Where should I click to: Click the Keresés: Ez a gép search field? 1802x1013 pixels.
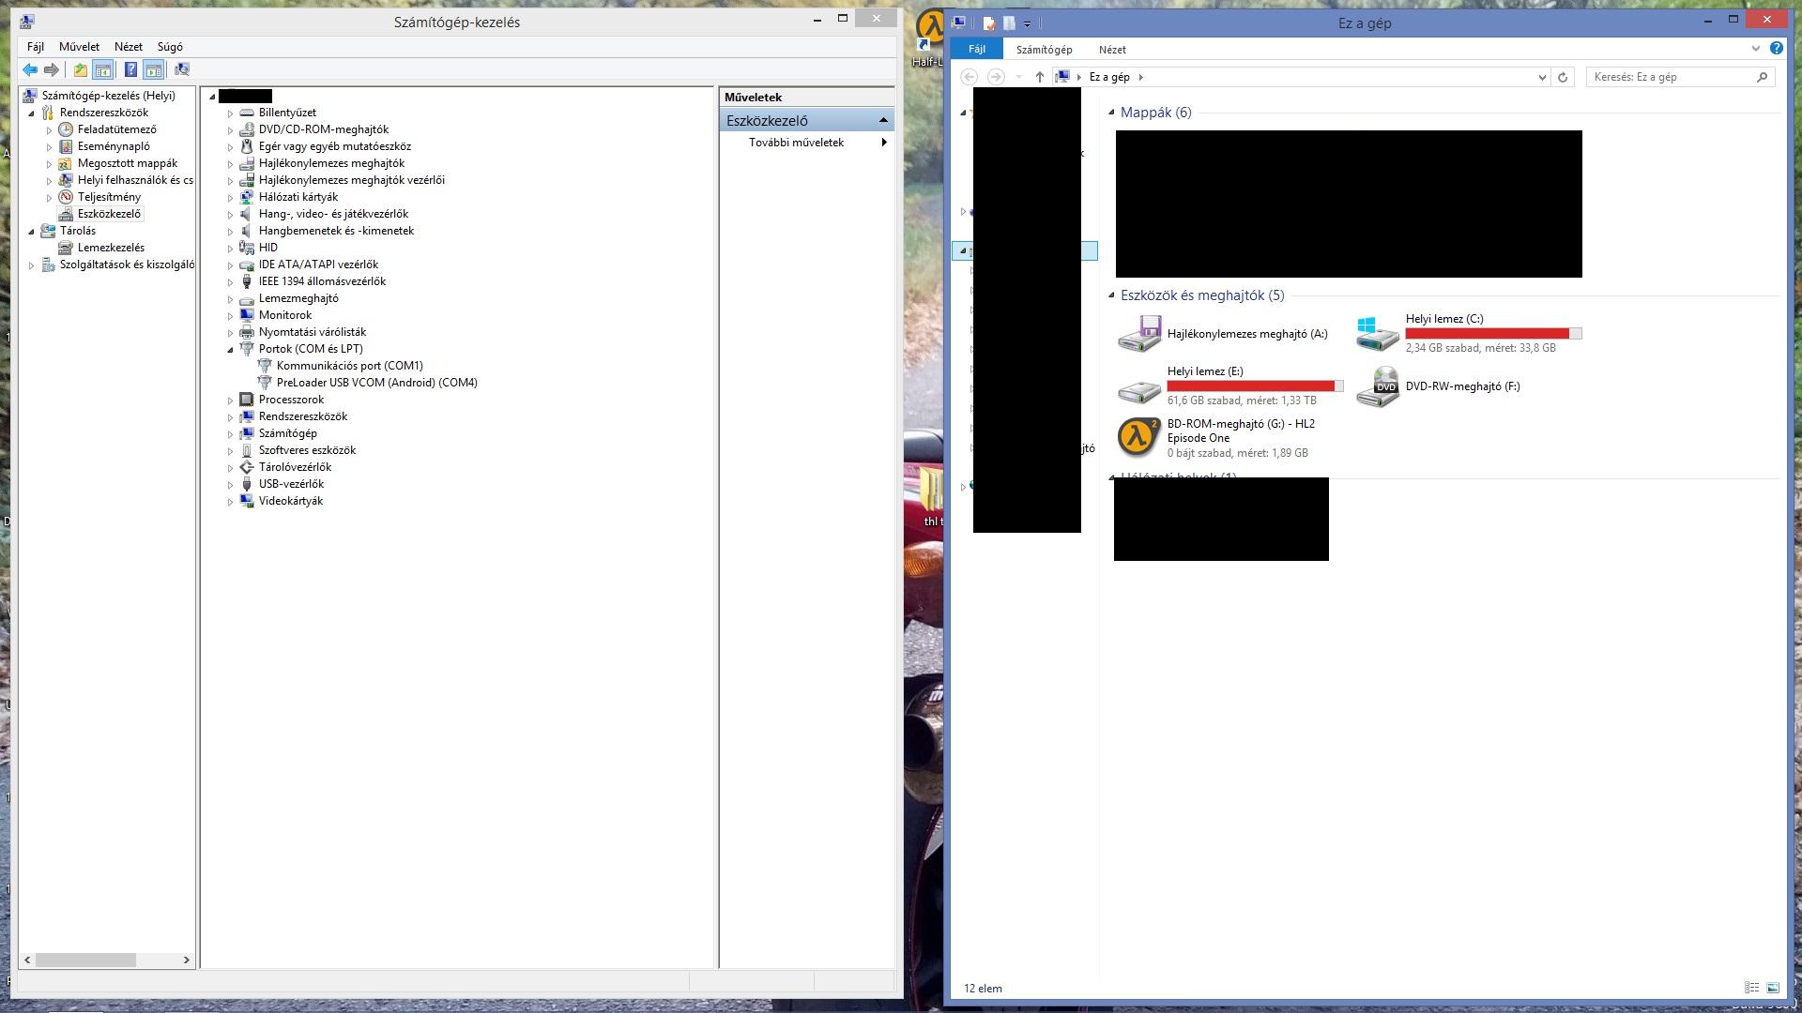click(1671, 77)
